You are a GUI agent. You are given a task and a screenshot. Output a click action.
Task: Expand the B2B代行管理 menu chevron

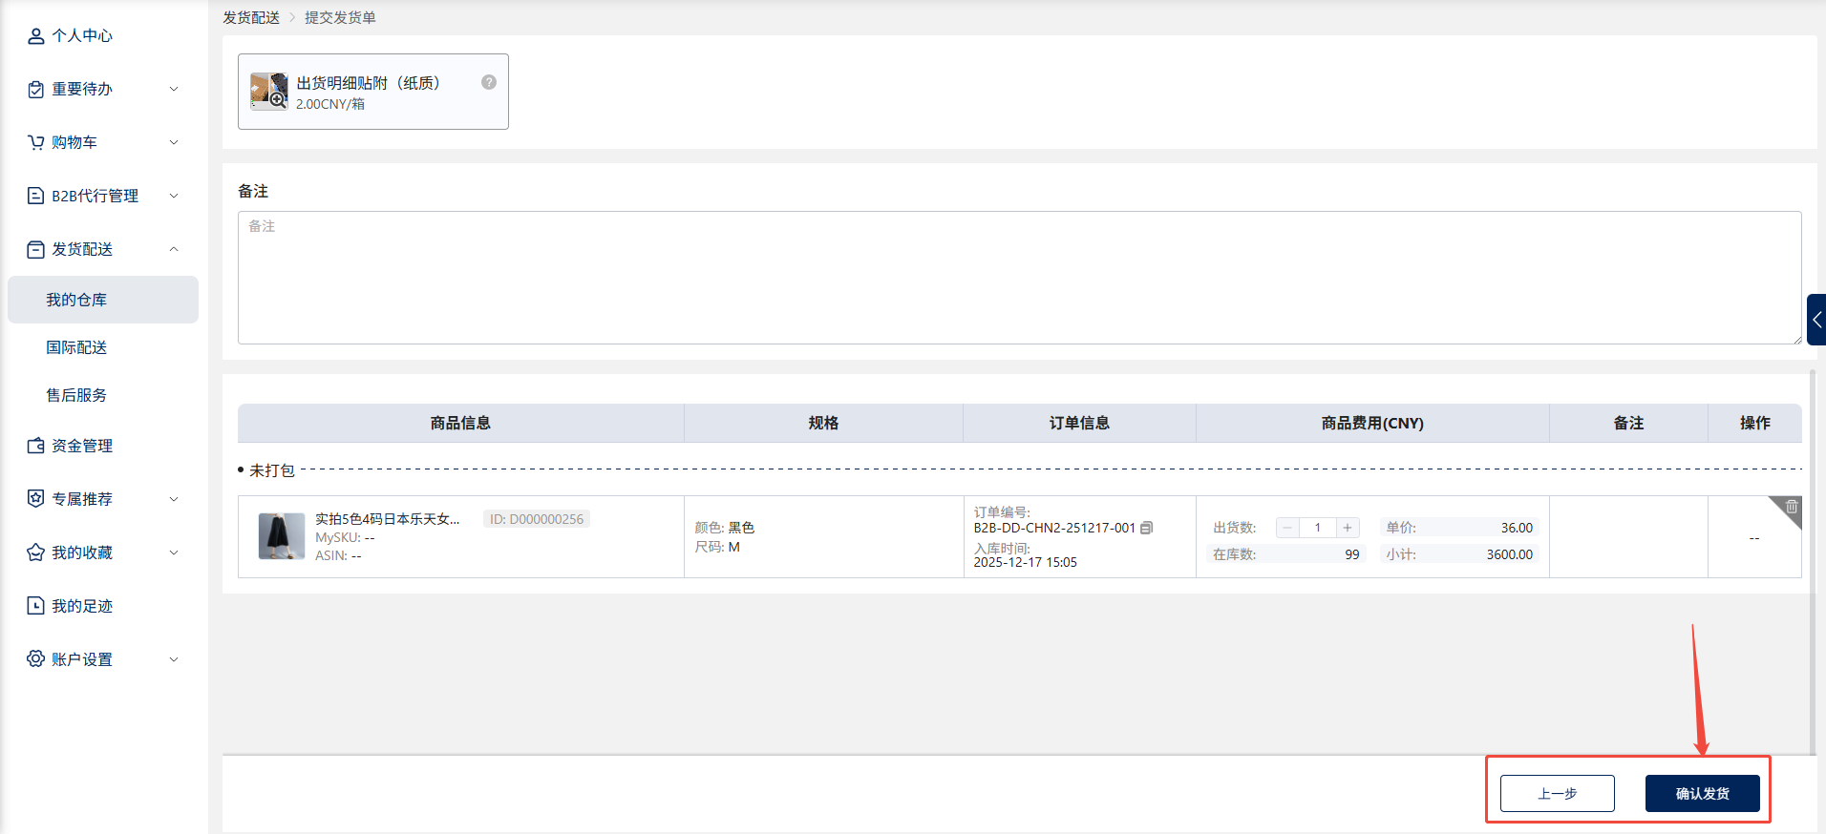coord(174,197)
